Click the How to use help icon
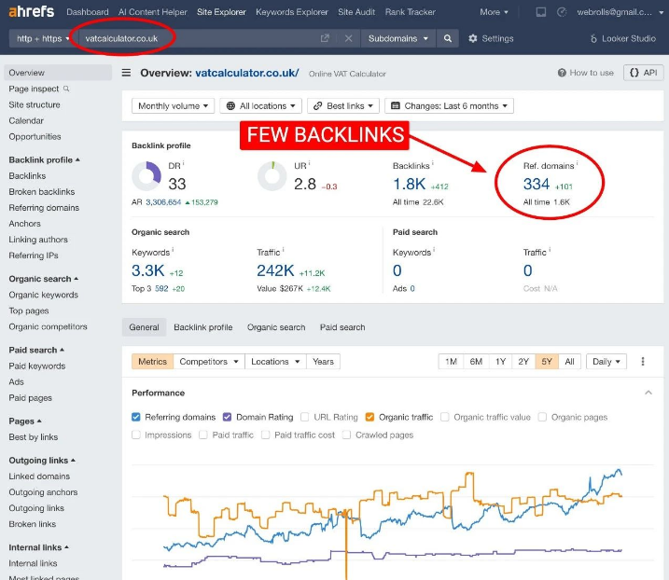Viewport: 669px width, 580px height. tap(562, 73)
